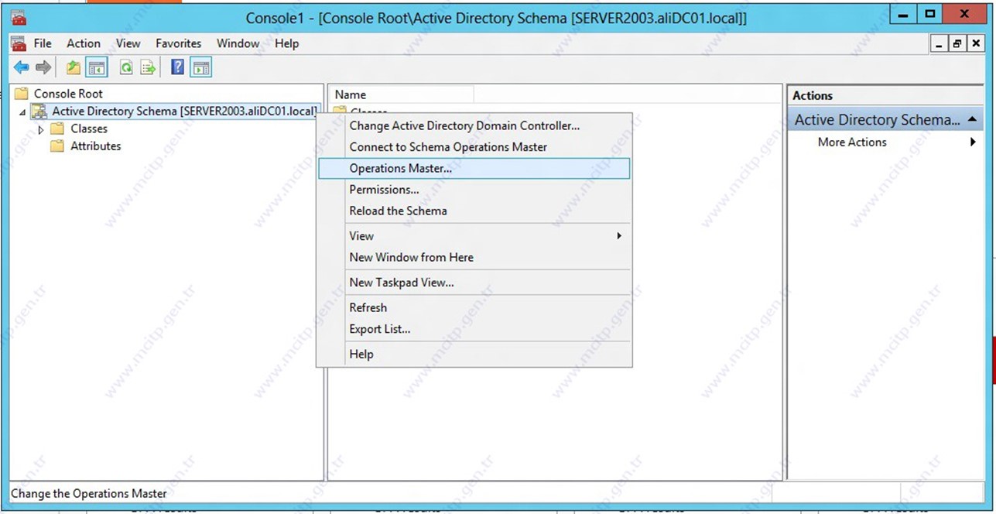This screenshot has width=996, height=514.
Task: Select the Attributes folder in the tree
Action: click(x=96, y=146)
